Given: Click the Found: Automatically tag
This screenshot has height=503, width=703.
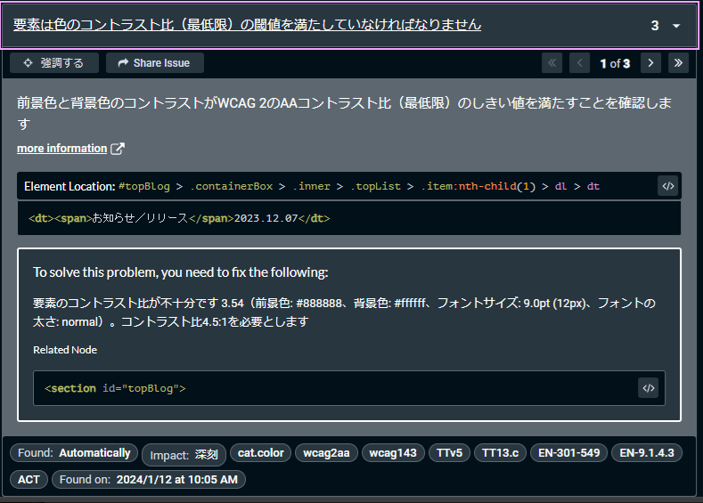Looking at the screenshot, I should click(74, 453).
